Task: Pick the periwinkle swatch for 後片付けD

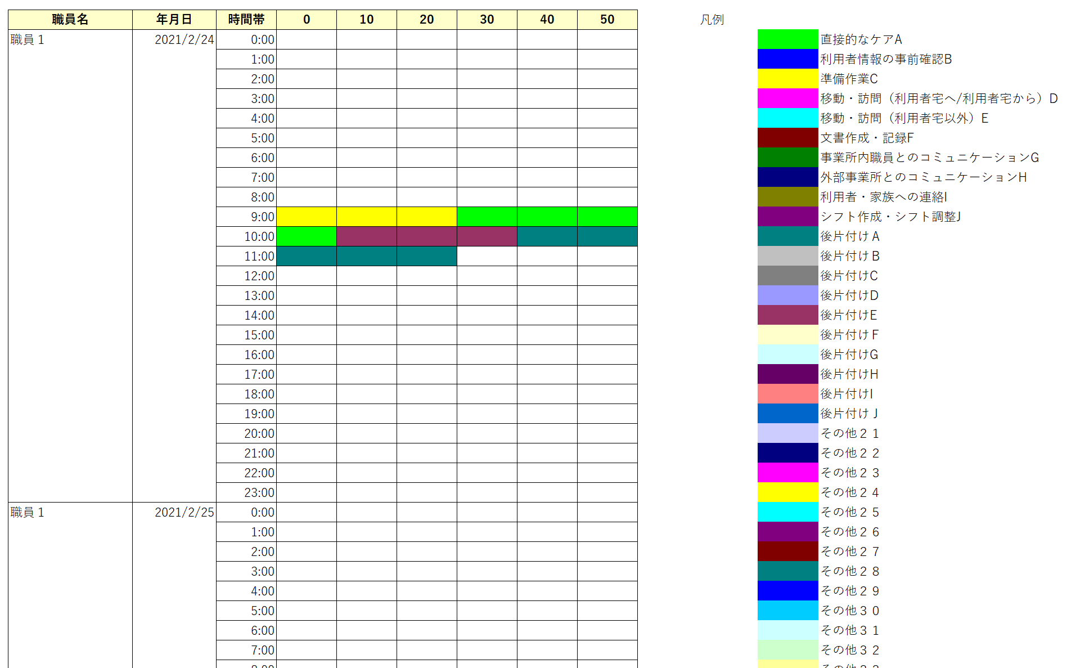Action: point(787,295)
